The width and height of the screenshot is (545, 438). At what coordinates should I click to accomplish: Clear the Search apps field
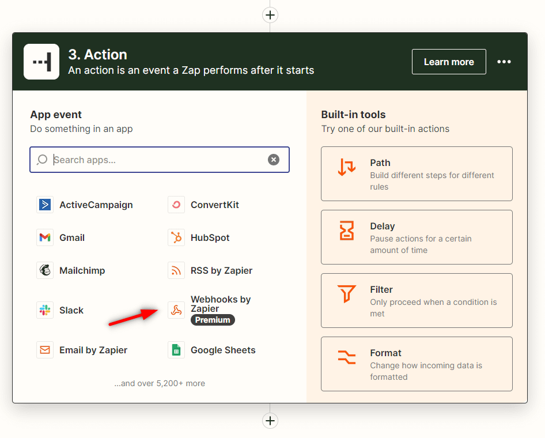pyautogui.click(x=274, y=160)
